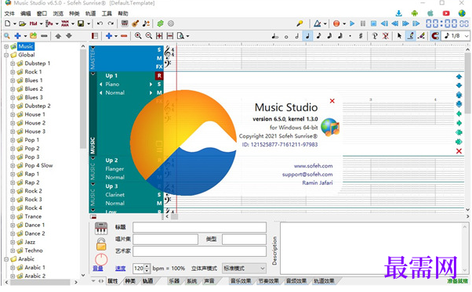
Task: Click the support@sofeh.com email link
Action: point(307,175)
